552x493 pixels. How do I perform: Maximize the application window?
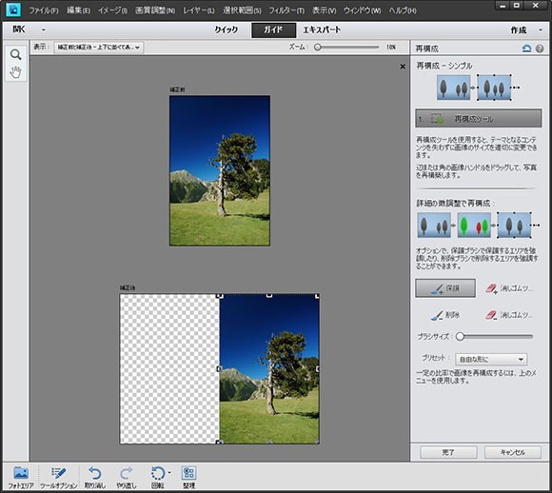point(517,6)
